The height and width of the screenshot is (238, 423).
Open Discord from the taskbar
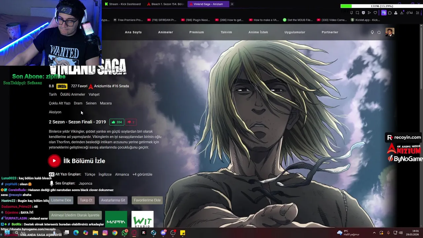[x=163, y=233]
